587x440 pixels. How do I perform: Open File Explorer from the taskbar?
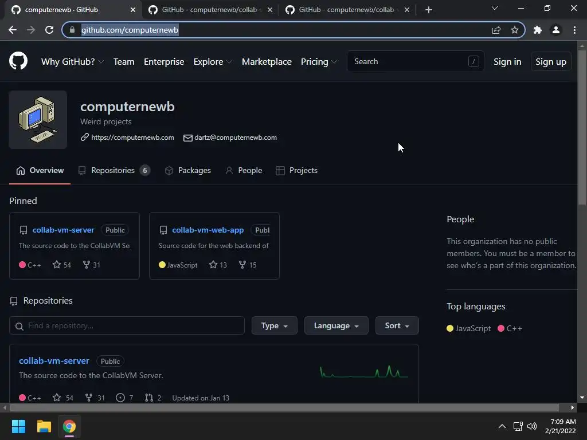[x=44, y=426]
